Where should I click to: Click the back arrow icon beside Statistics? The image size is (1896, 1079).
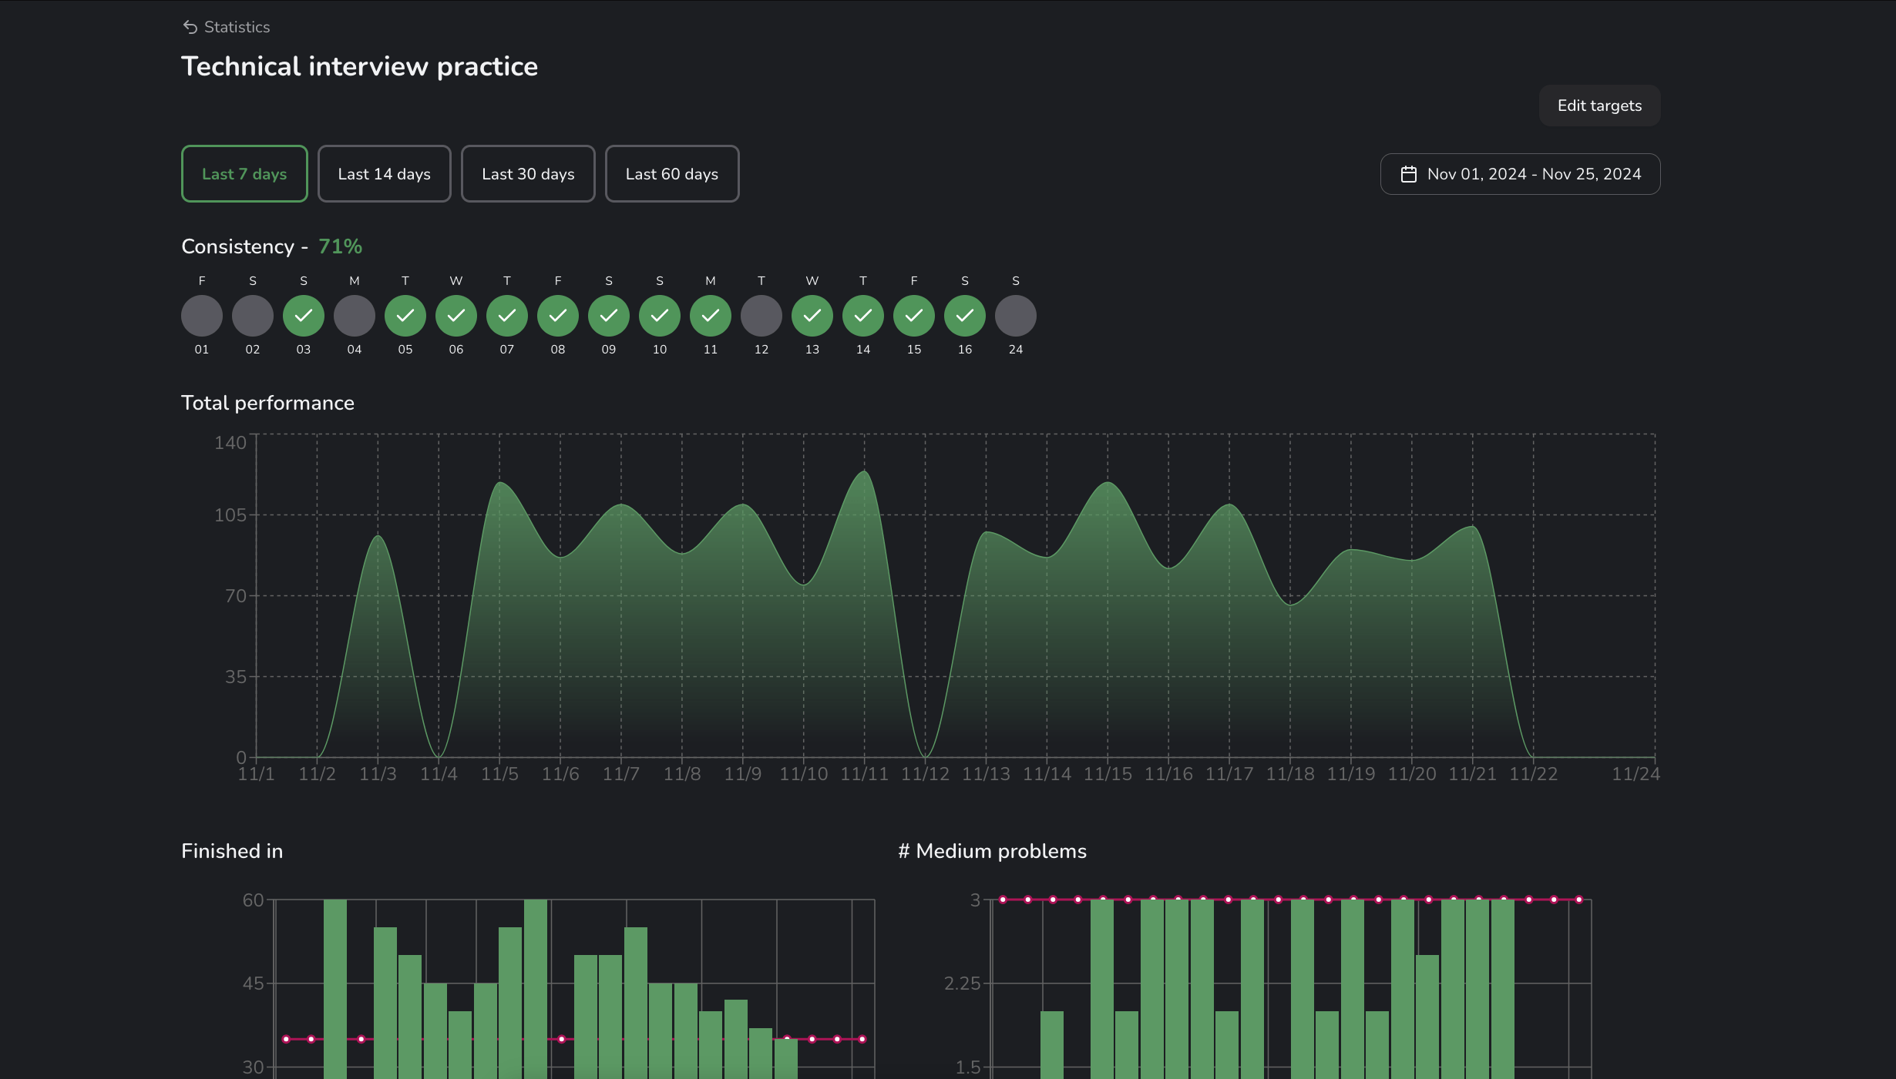190,27
